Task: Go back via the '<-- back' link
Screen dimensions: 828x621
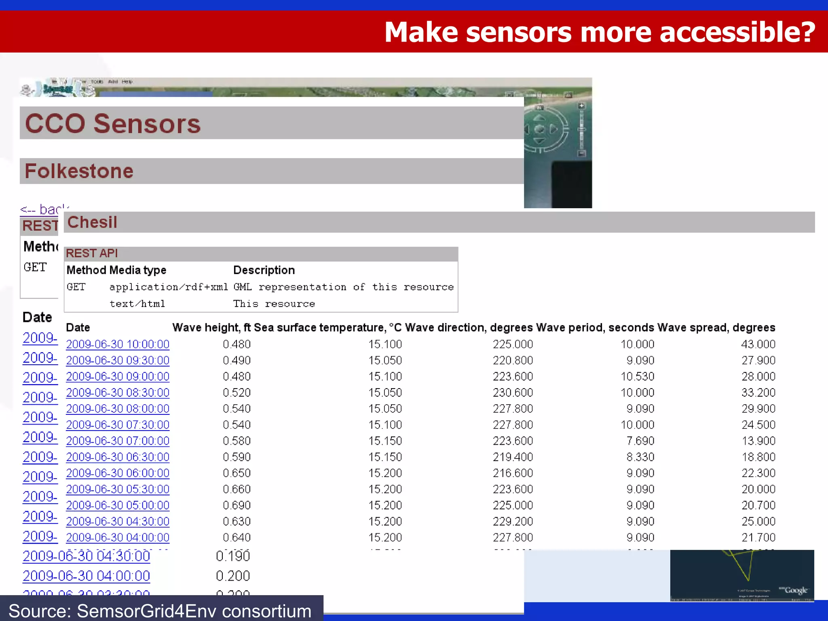Action: click(44, 209)
